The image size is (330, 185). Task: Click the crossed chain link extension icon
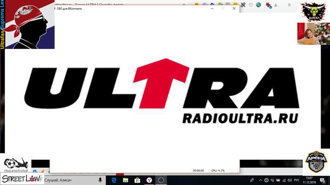click(x=243, y=5)
